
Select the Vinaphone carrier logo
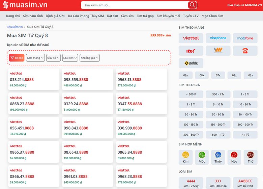pos(218,38)
